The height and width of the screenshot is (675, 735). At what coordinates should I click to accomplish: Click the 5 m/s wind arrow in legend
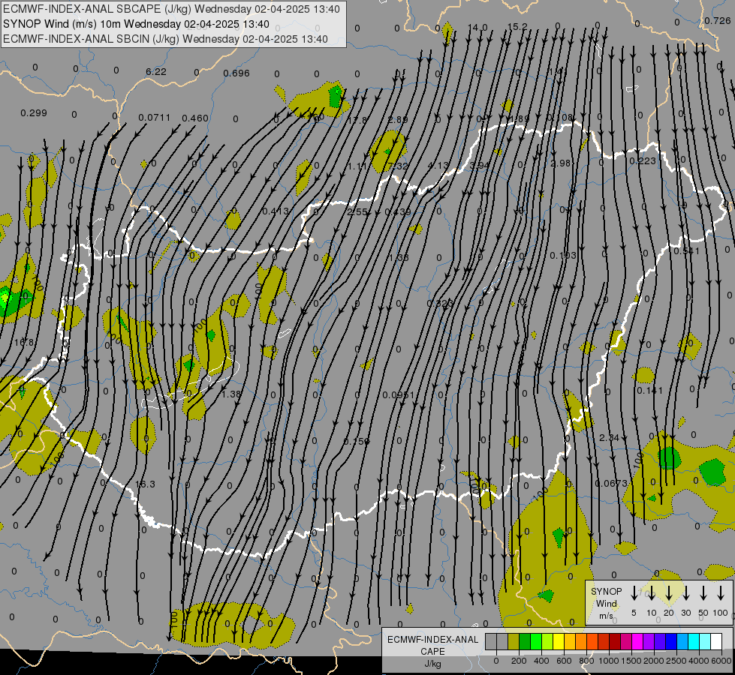tap(634, 593)
